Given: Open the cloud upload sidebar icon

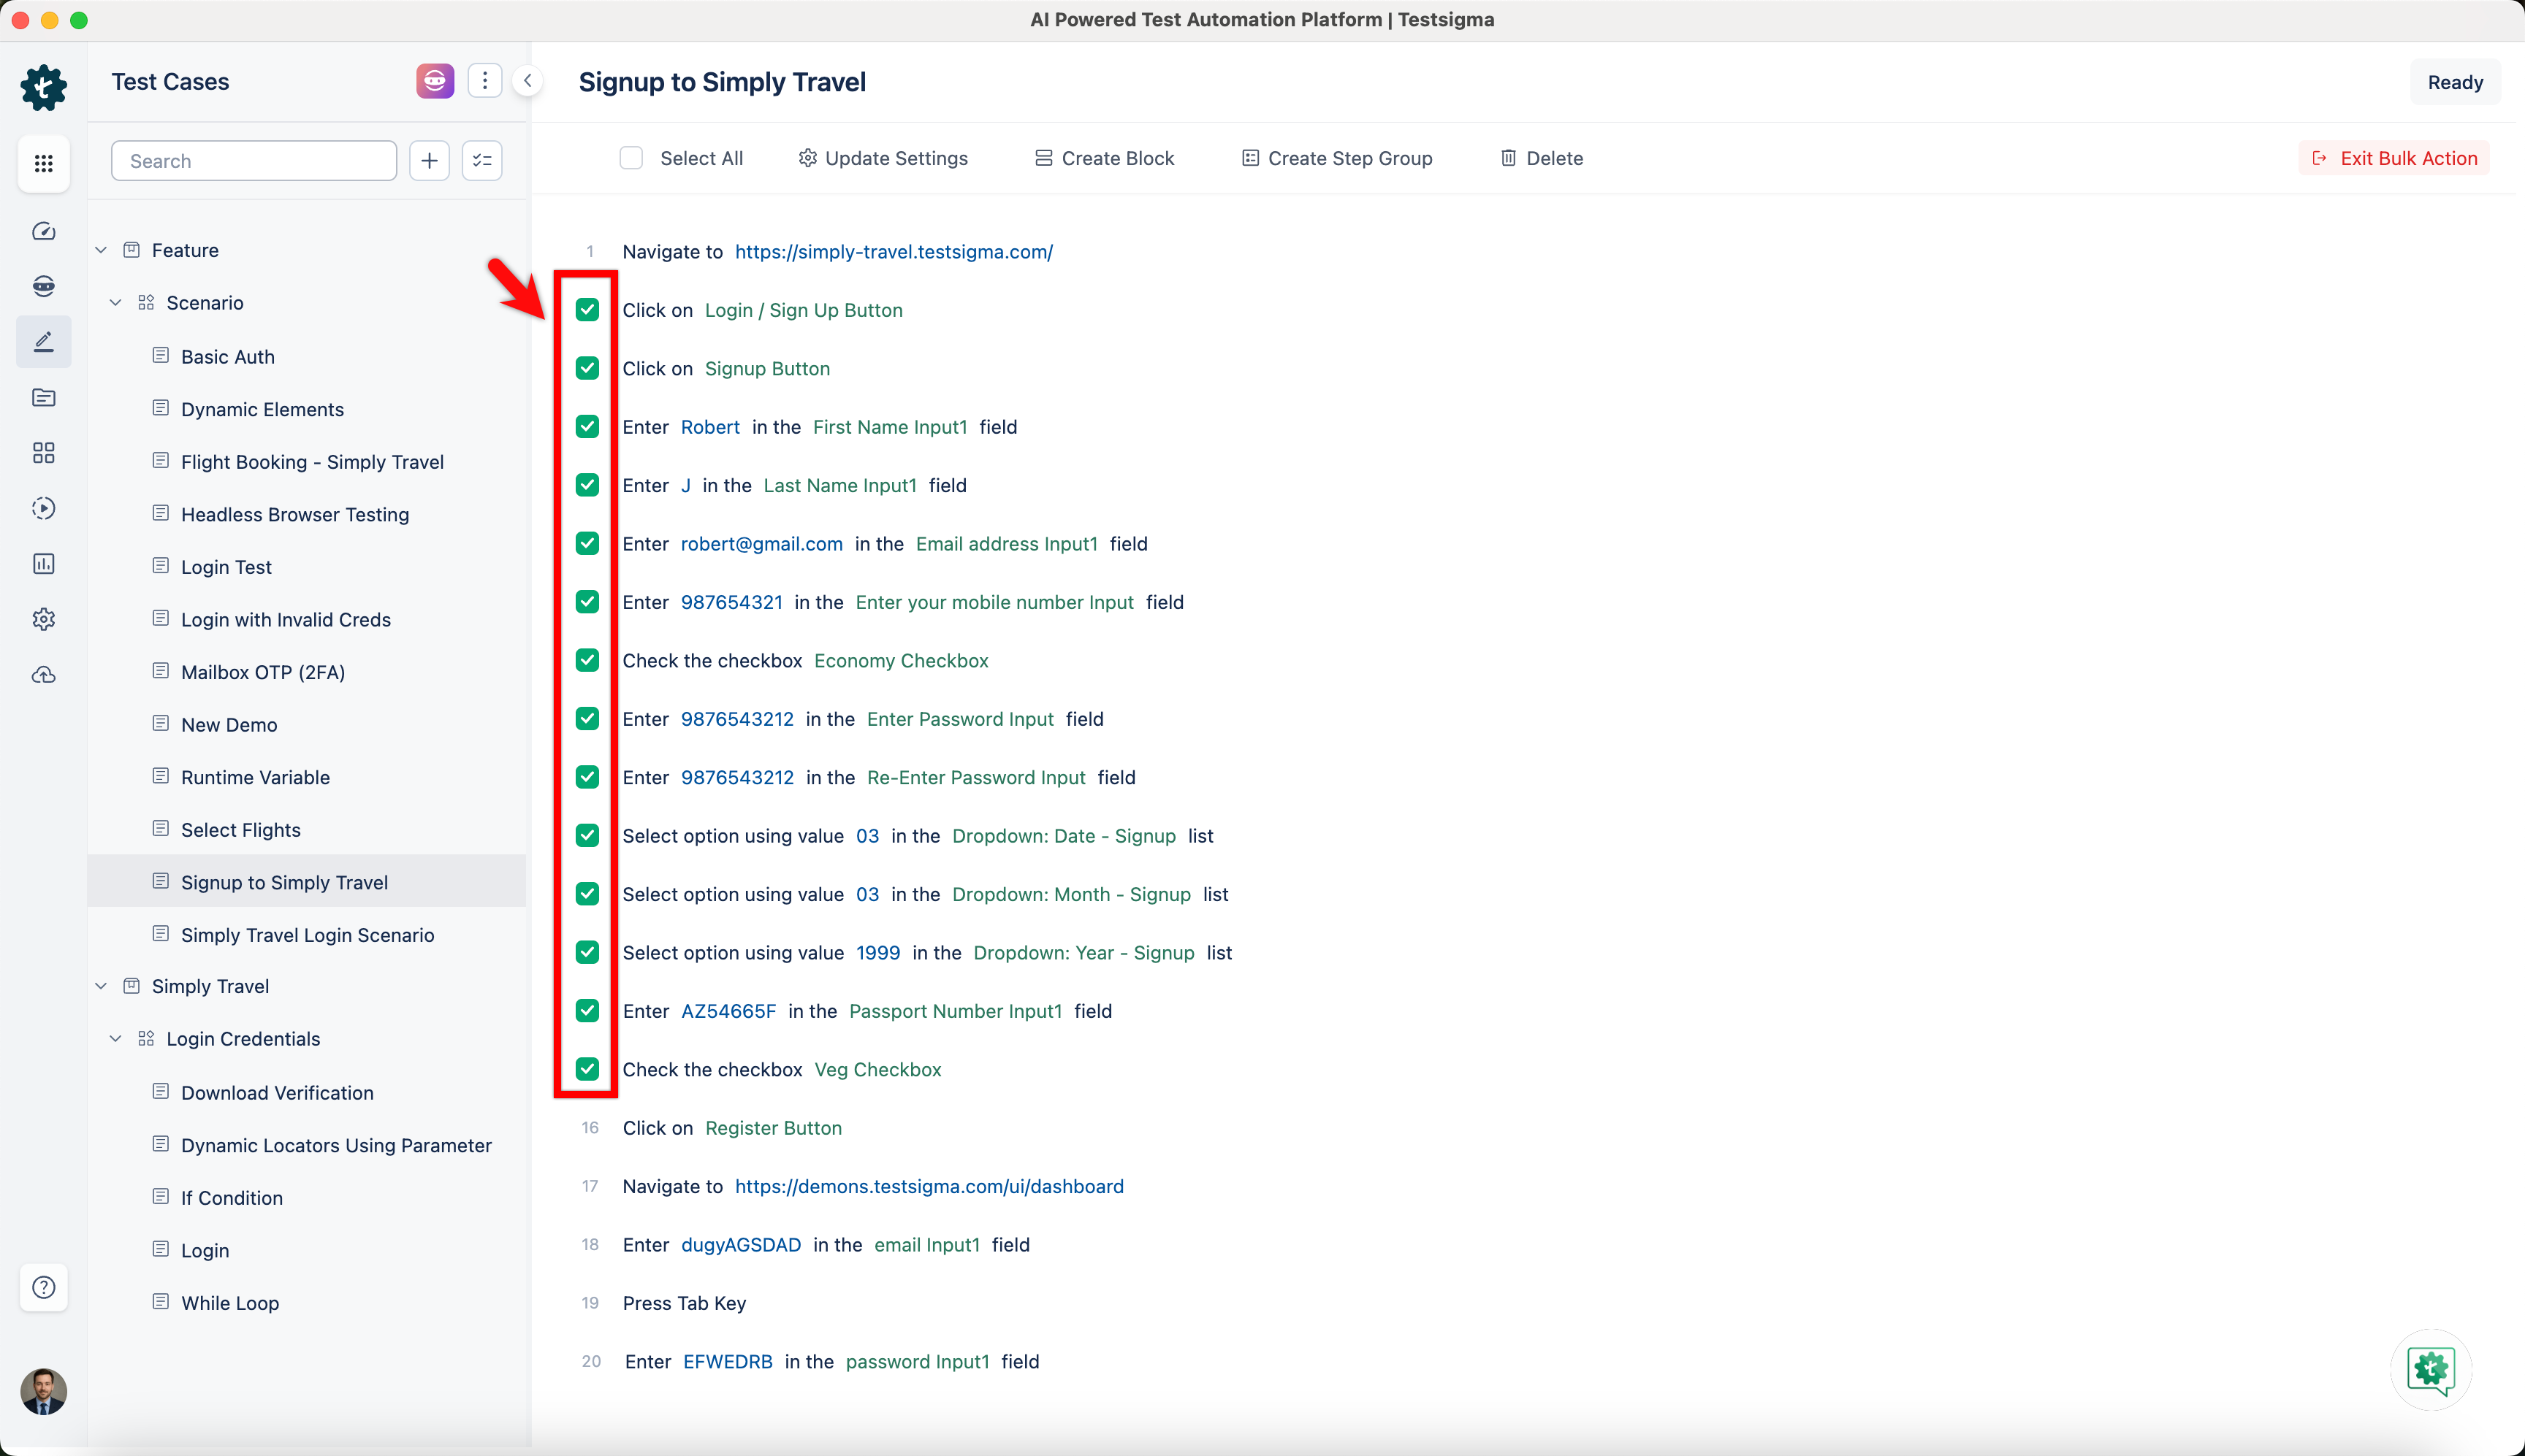Looking at the screenshot, I should coord(44,675).
